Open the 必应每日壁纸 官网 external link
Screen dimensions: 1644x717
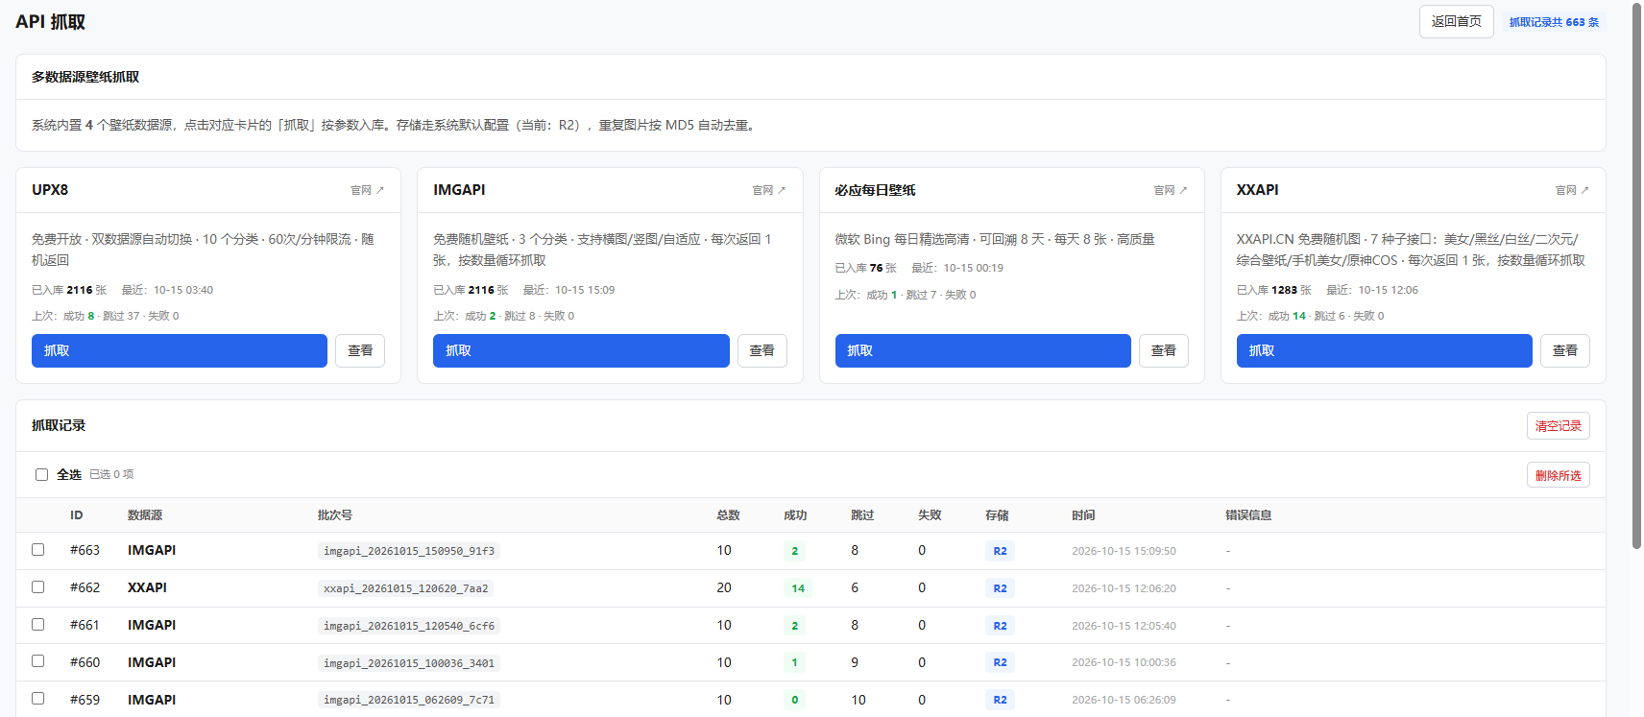pyautogui.click(x=1171, y=190)
